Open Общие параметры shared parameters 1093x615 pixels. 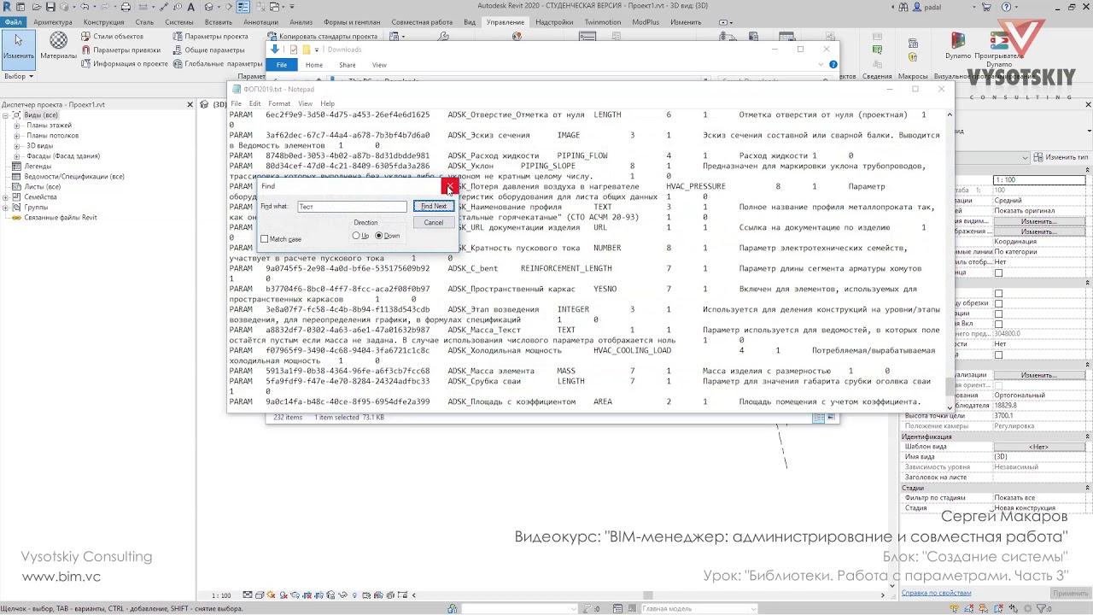coord(208,50)
